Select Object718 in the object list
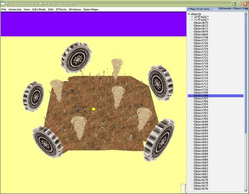 [x=201, y=67]
